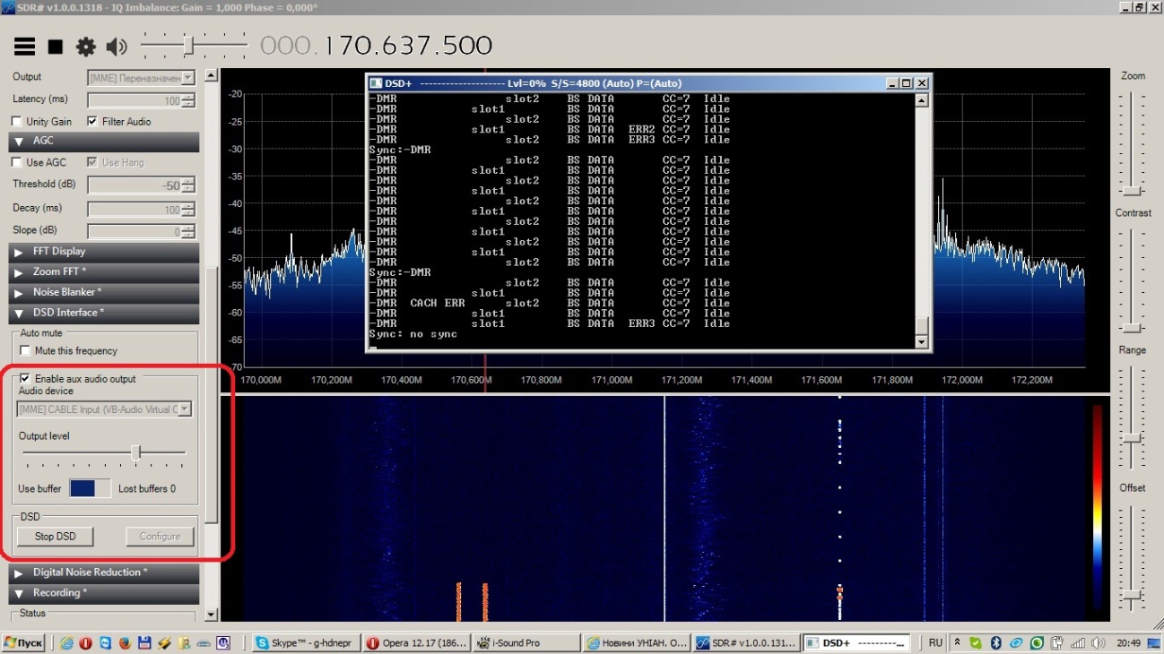This screenshot has width=1164, height=654.
Task: Open i-Sound Pro from the taskbar
Action: [526, 642]
